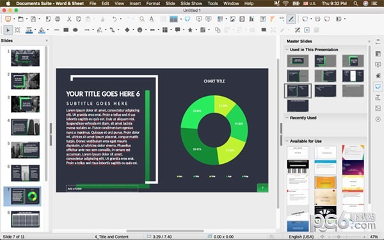Toggle the Show Draw Functions pencil button
Image resolution: width=384 pixels, height=240 pixels.
tap(291, 19)
